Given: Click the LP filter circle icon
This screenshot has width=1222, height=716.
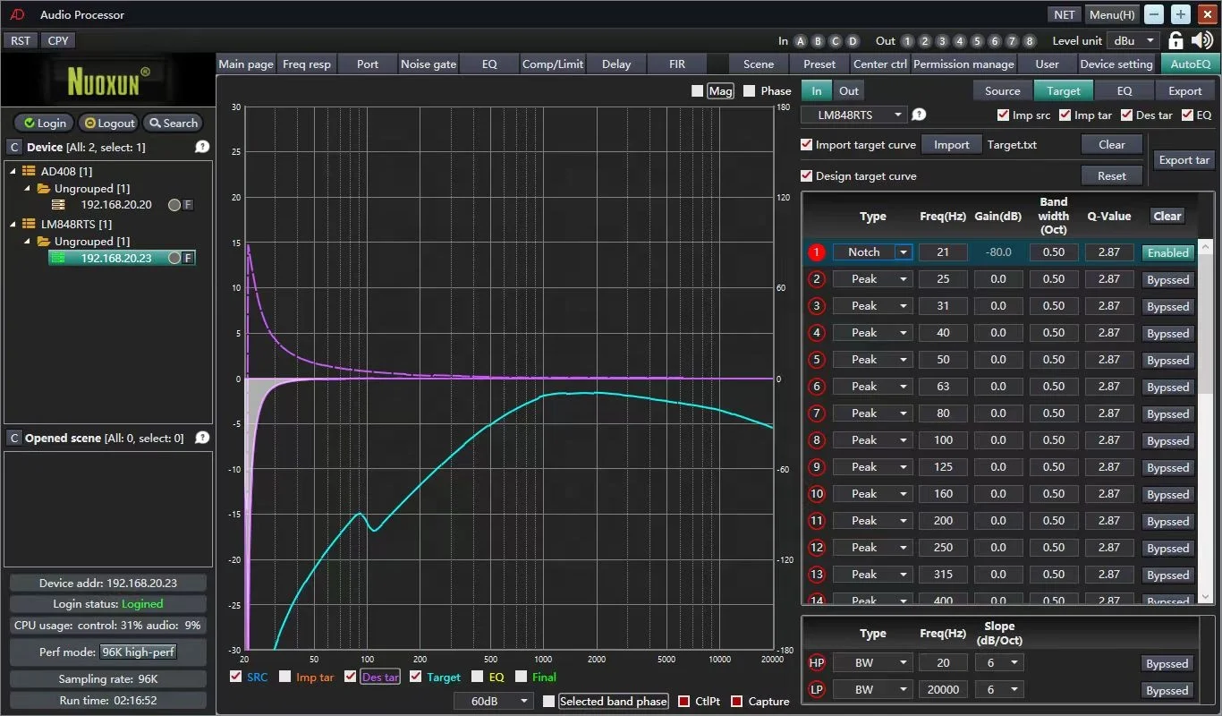Looking at the screenshot, I should pos(816,690).
